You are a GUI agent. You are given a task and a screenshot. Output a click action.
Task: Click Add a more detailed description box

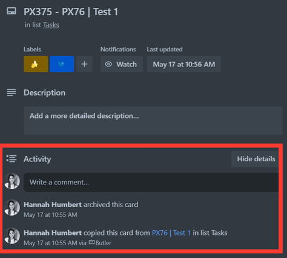coord(153,121)
